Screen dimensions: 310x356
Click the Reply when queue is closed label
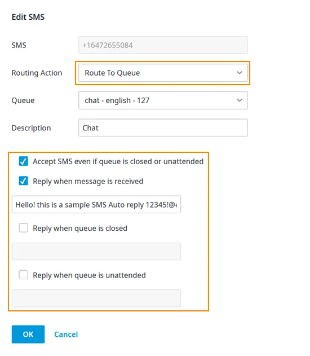80,228
